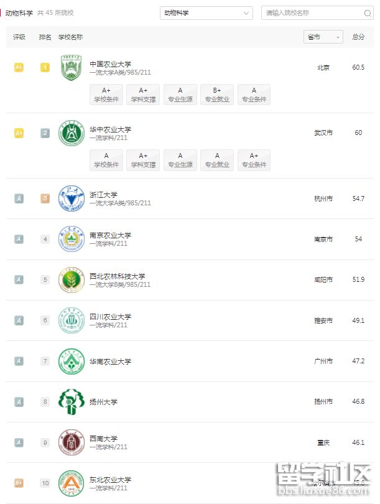Click Nanjing Agricultural University logo
This screenshot has height=504, width=380.
point(71,239)
